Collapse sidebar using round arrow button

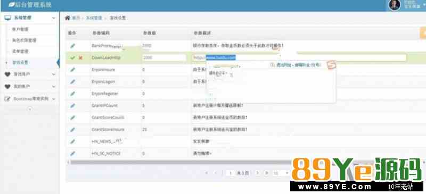point(30,109)
